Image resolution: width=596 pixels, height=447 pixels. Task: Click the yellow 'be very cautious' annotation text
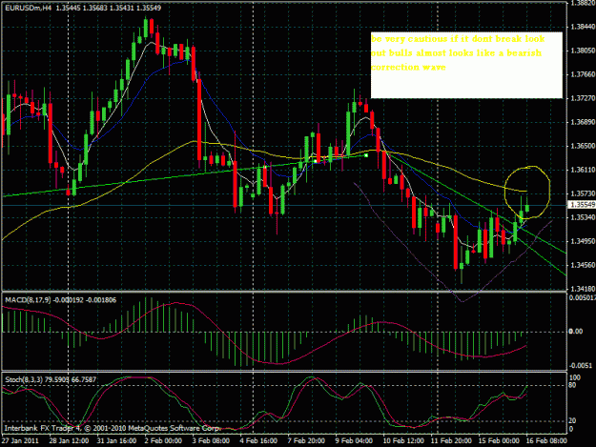pos(458,52)
